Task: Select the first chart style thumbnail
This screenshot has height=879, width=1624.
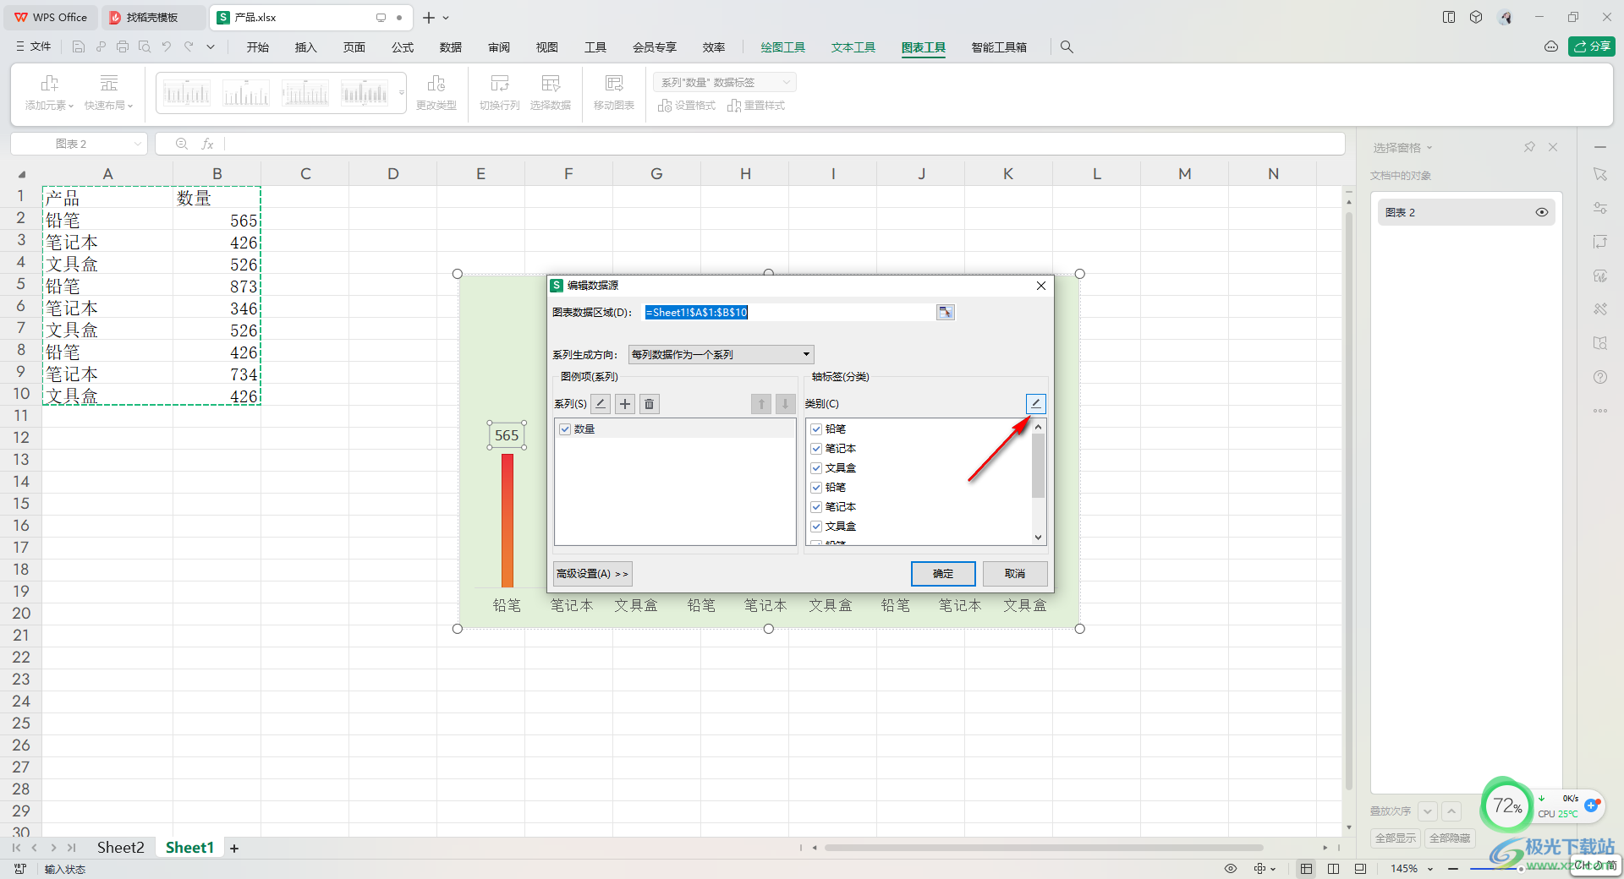Action: pos(187,92)
